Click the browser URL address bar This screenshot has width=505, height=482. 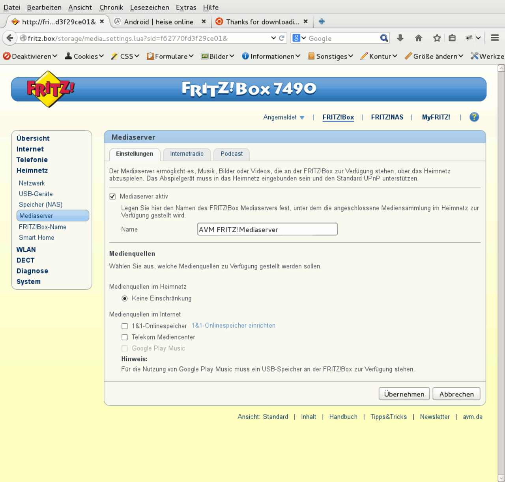pos(146,38)
